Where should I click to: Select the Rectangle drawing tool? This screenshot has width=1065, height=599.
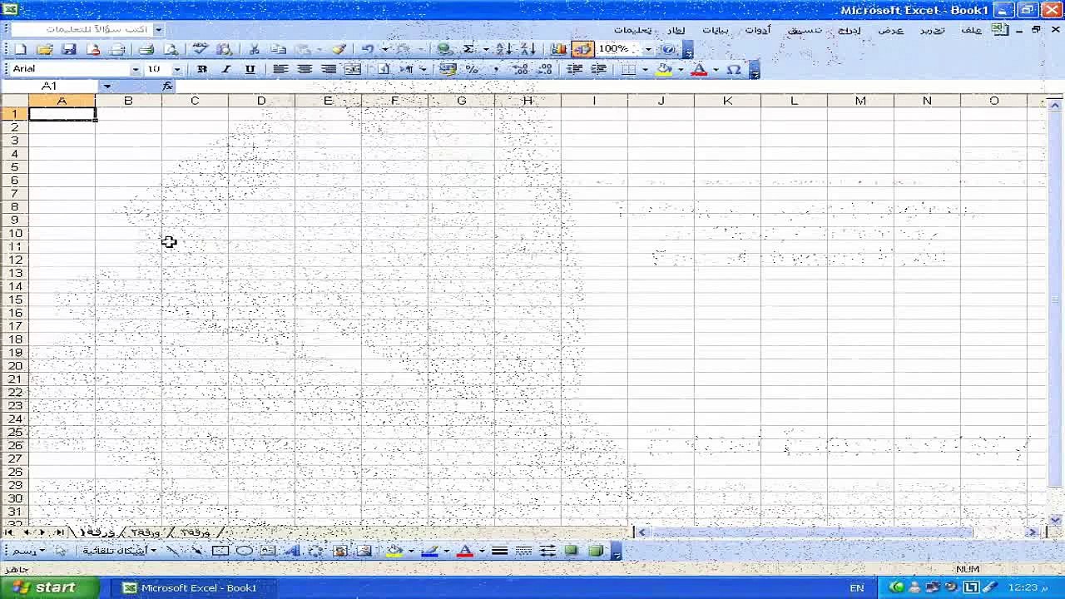tap(220, 551)
